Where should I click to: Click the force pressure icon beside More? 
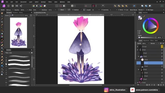point(69,10)
